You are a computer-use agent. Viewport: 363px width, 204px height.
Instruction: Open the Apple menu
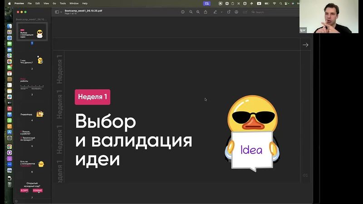tap(10, 4)
